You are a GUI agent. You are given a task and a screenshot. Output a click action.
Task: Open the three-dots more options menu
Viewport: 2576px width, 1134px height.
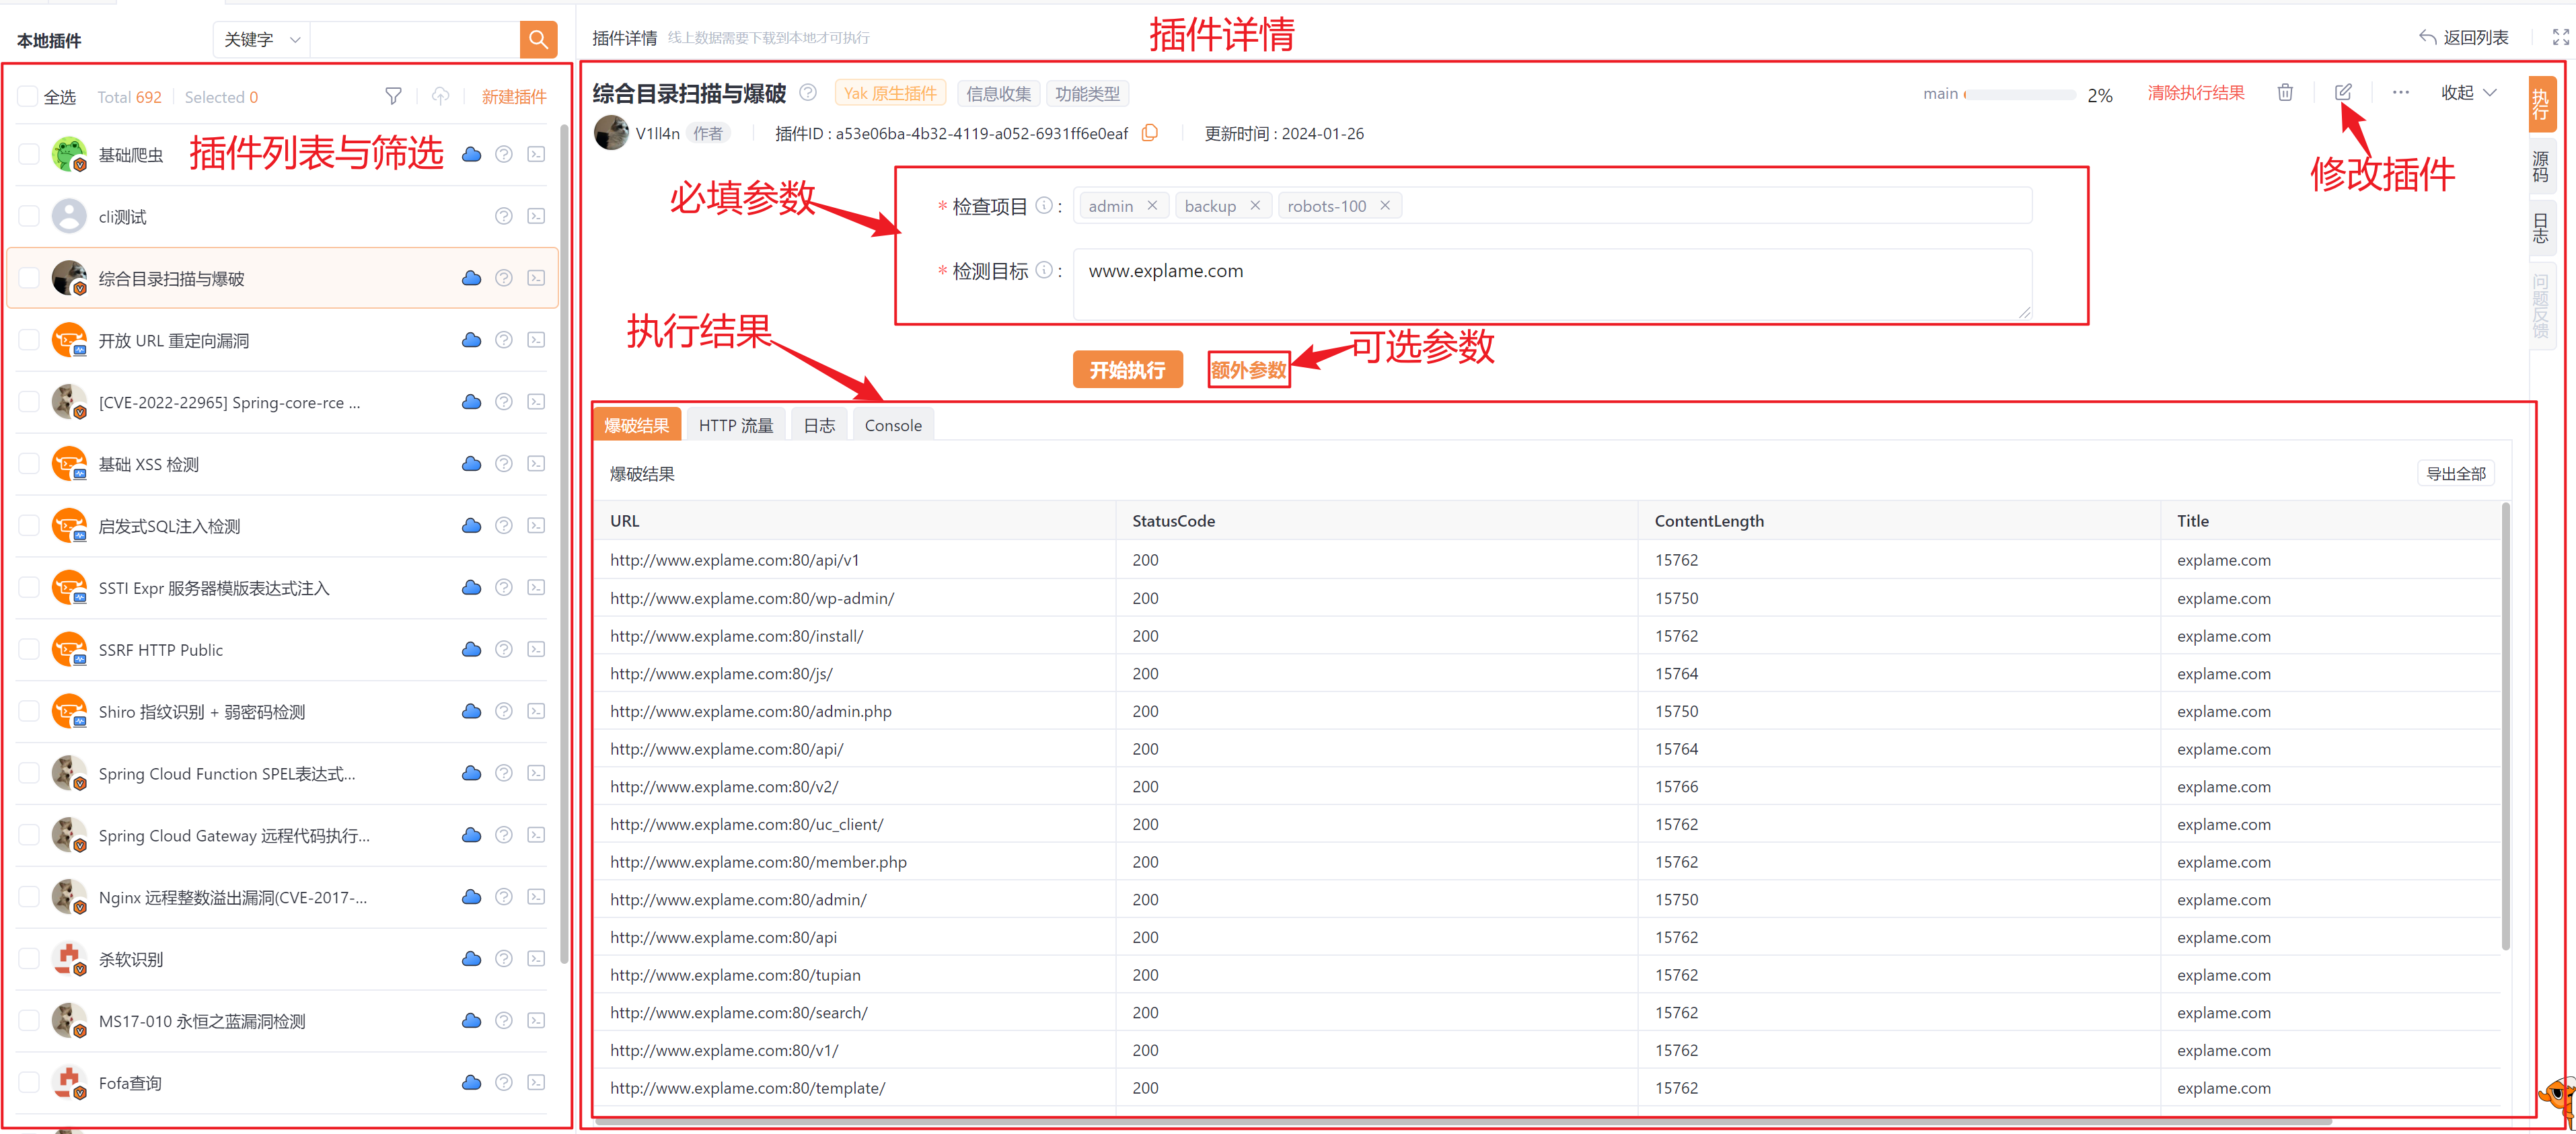[2400, 93]
